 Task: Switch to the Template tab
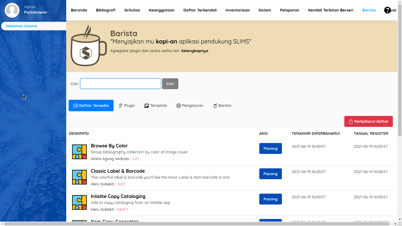[155, 106]
